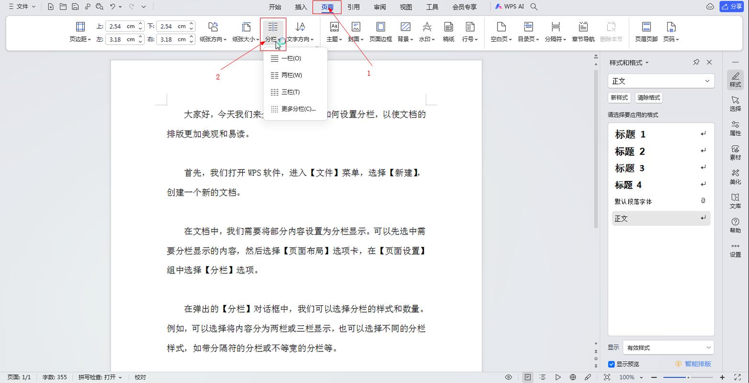Select 一栏(O) single column option

[x=295, y=58]
